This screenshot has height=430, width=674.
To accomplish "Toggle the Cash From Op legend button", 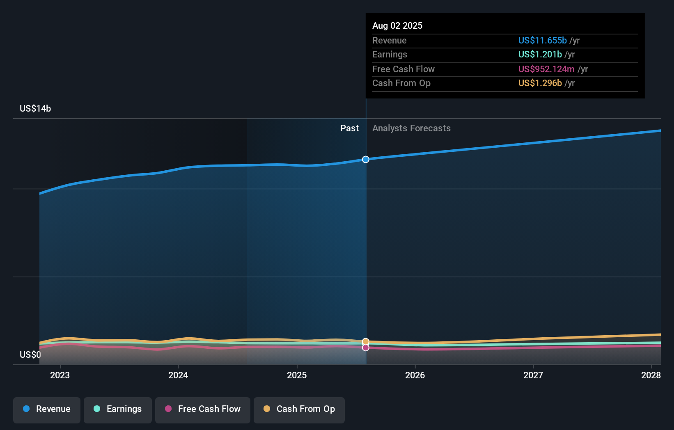I will 299,410.
